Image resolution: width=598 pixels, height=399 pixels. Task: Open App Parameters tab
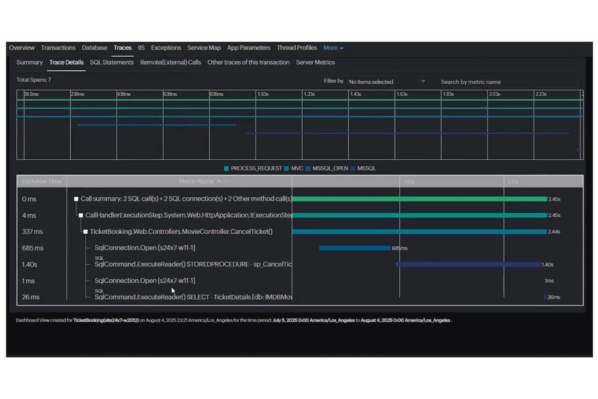(x=248, y=48)
